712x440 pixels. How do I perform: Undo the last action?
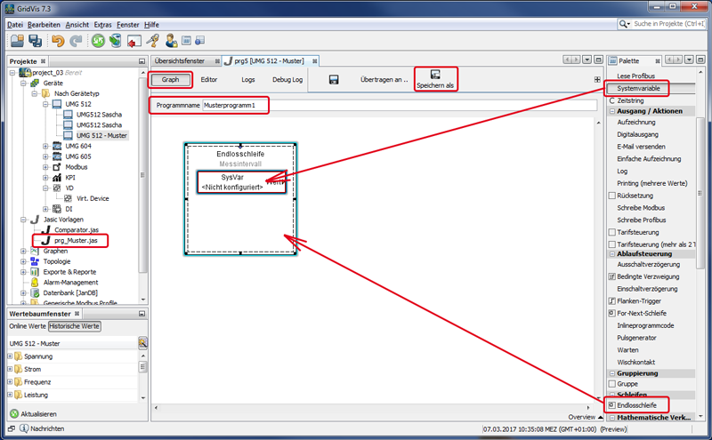(x=58, y=41)
